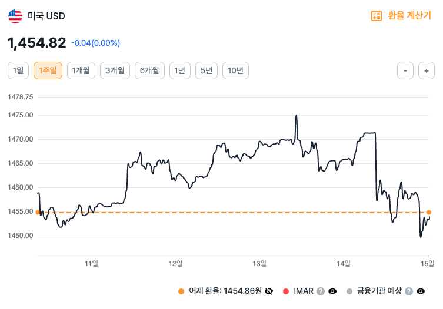Select the 1개월 range tab
443x309 pixels.
(x=81, y=71)
